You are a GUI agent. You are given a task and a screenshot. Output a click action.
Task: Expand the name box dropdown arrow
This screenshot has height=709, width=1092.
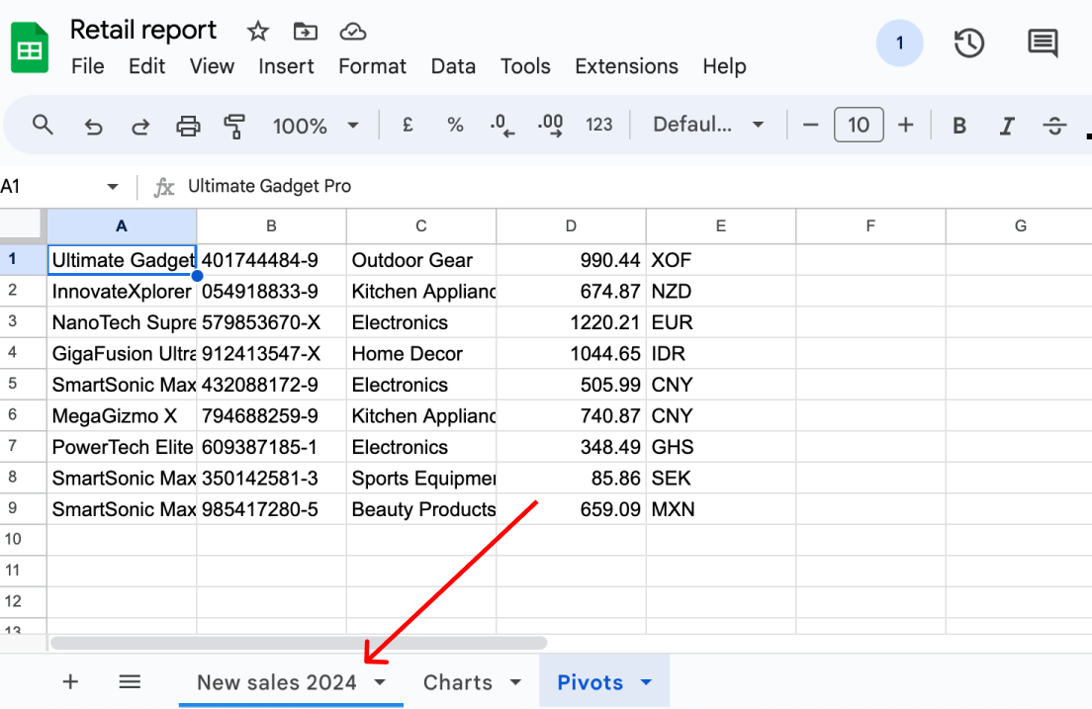click(112, 187)
